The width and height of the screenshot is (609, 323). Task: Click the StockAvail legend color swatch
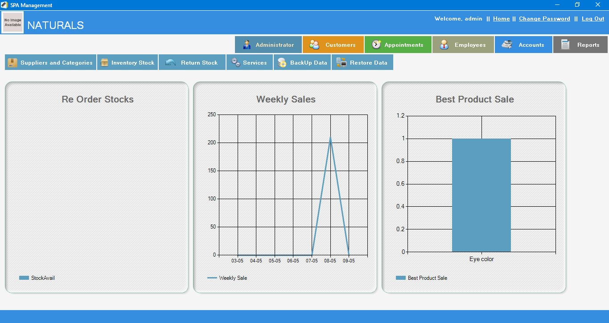tap(24, 278)
